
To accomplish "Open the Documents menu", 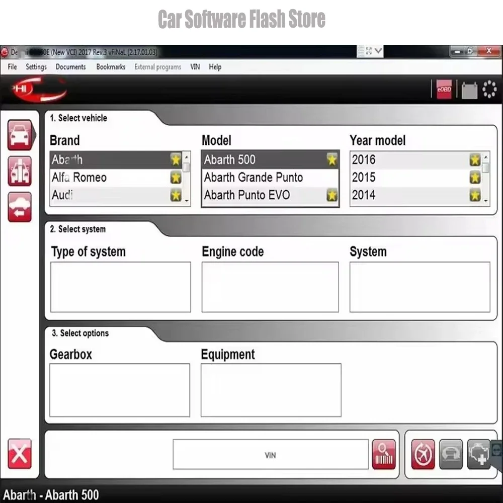I will (x=70, y=67).
